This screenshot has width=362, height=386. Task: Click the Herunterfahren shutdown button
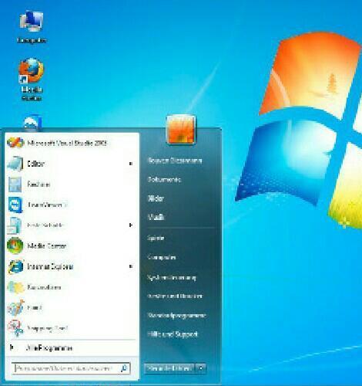coord(169,368)
